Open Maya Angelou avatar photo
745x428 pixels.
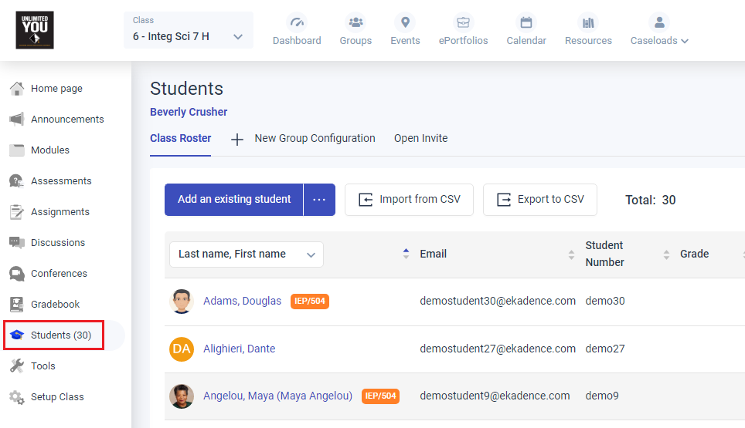coord(182,396)
